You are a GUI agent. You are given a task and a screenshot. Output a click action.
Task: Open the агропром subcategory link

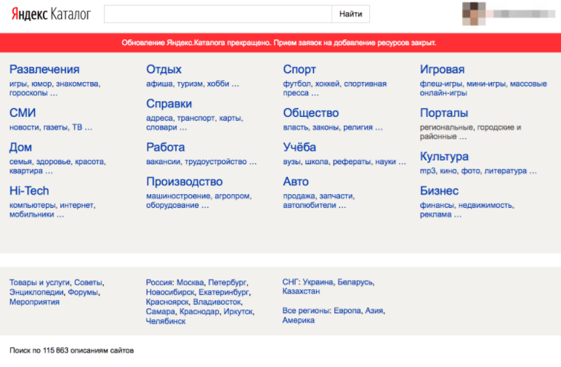[x=233, y=196]
